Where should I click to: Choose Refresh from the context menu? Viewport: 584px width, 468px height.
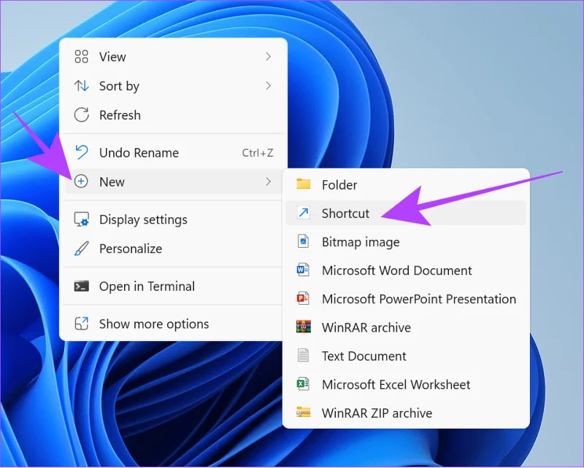coord(173,115)
